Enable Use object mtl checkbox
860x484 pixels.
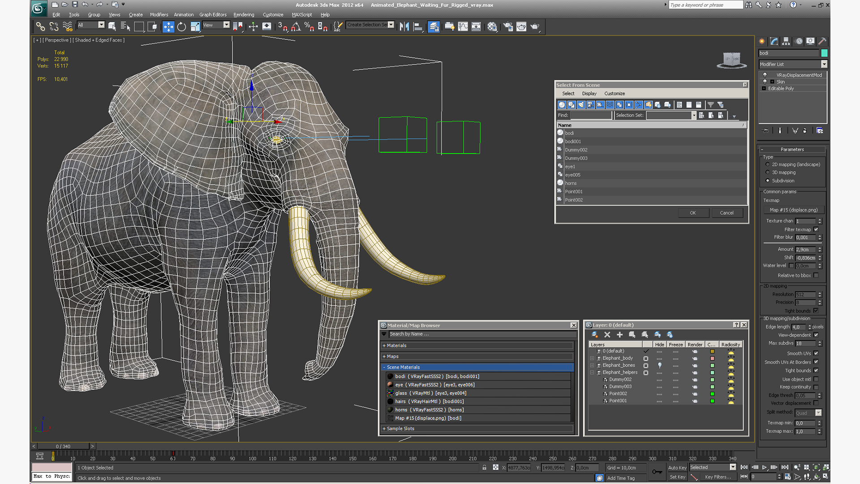click(816, 379)
